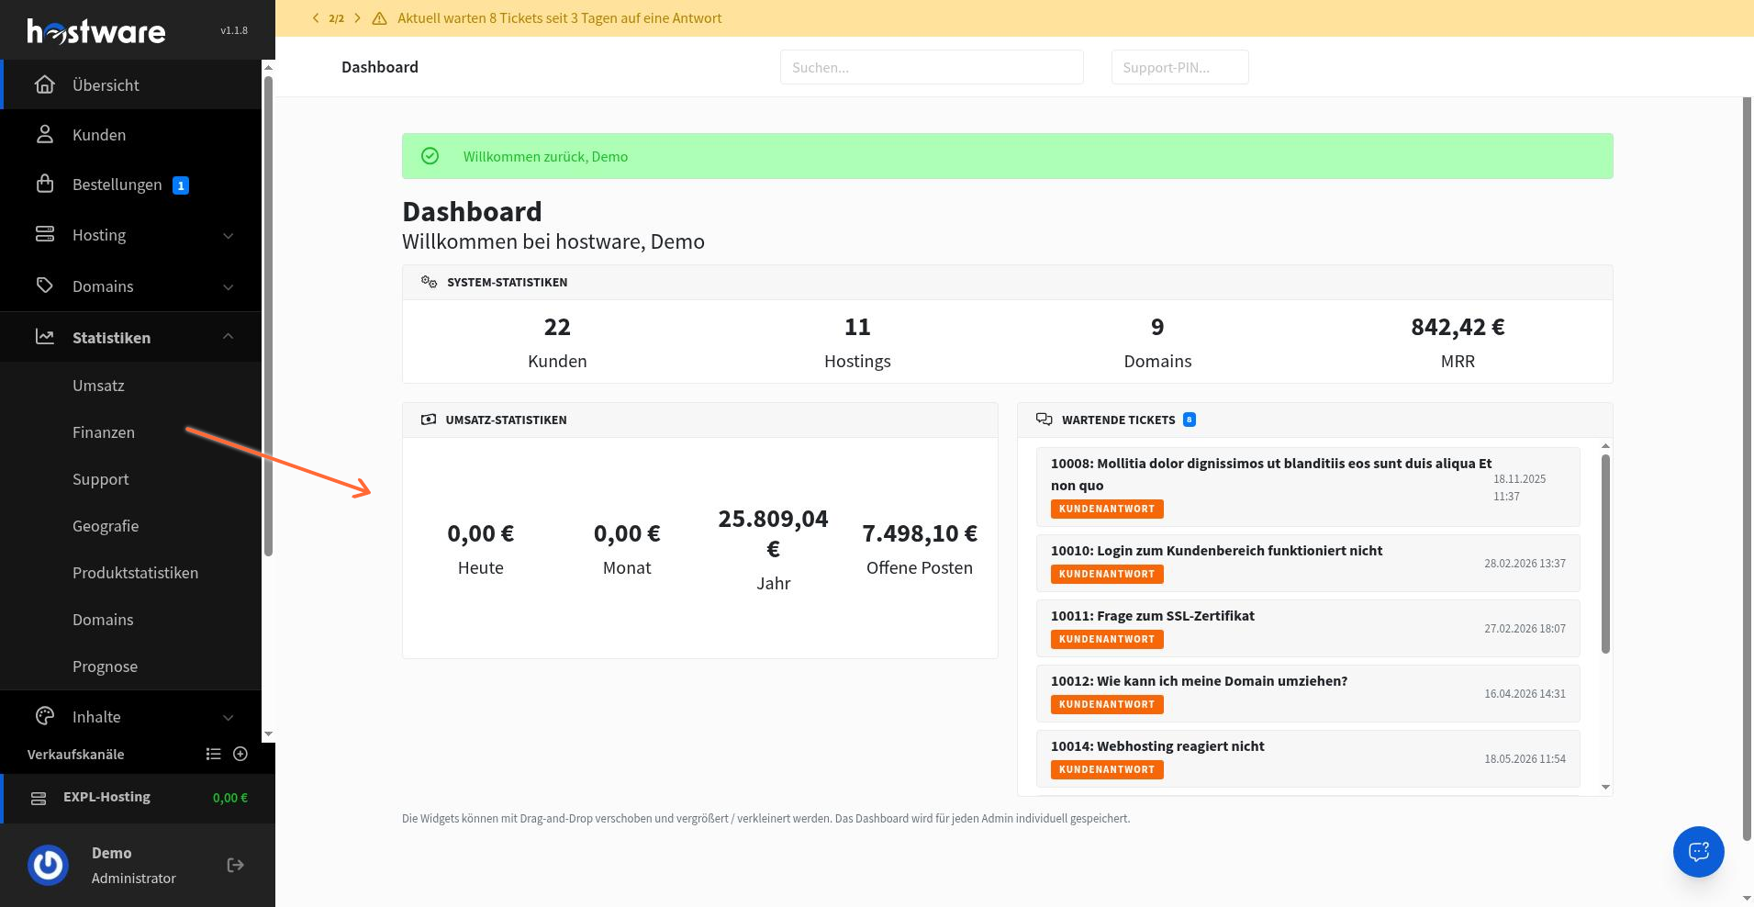The height and width of the screenshot is (907, 1754).
Task: Open ticket 10012 Domain umziehen
Action: pos(1308,693)
